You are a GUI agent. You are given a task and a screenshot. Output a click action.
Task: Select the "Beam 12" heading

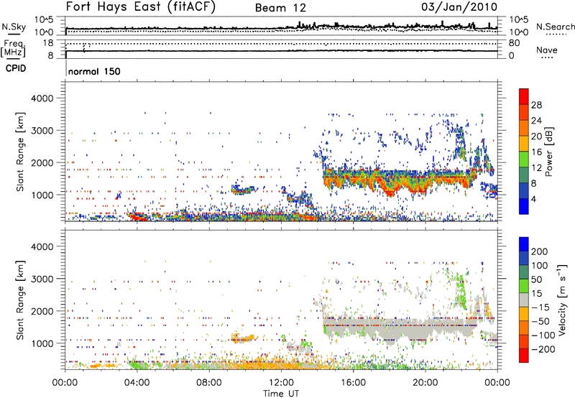click(280, 8)
